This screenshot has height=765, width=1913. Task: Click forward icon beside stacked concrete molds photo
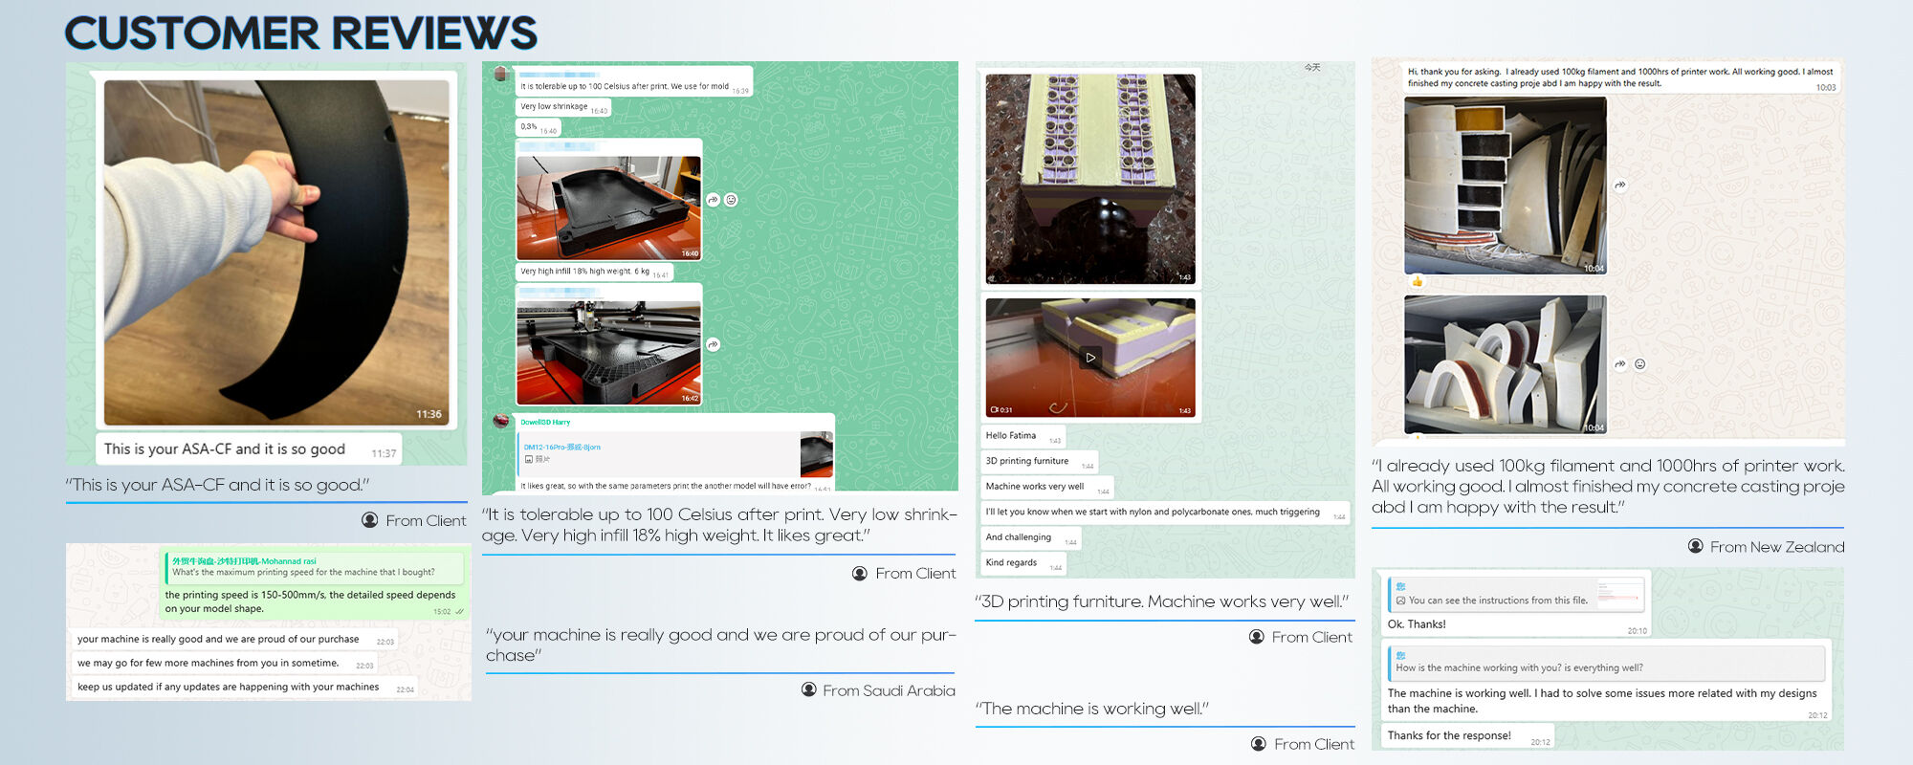[1620, 186]
